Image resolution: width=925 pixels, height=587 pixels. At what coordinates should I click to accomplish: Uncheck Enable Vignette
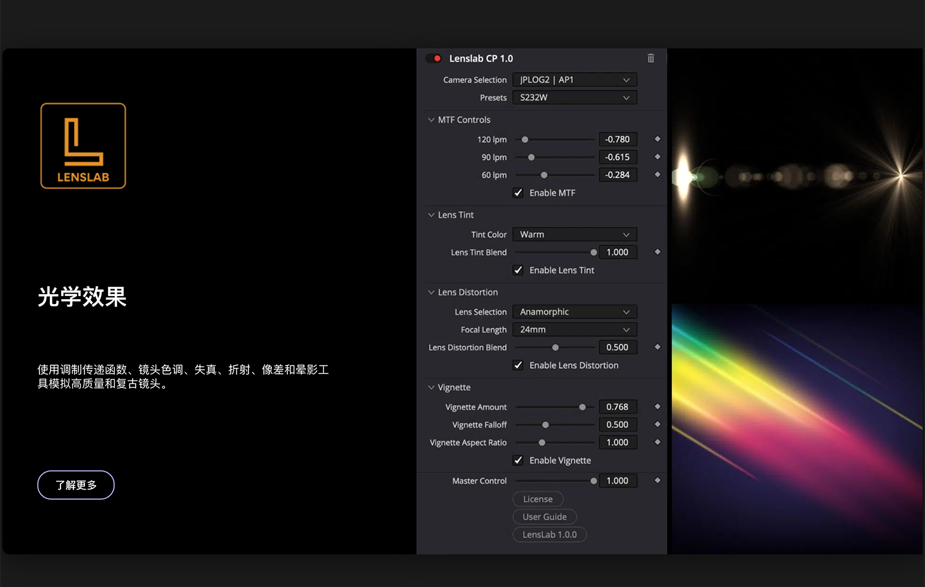[517, 460]
